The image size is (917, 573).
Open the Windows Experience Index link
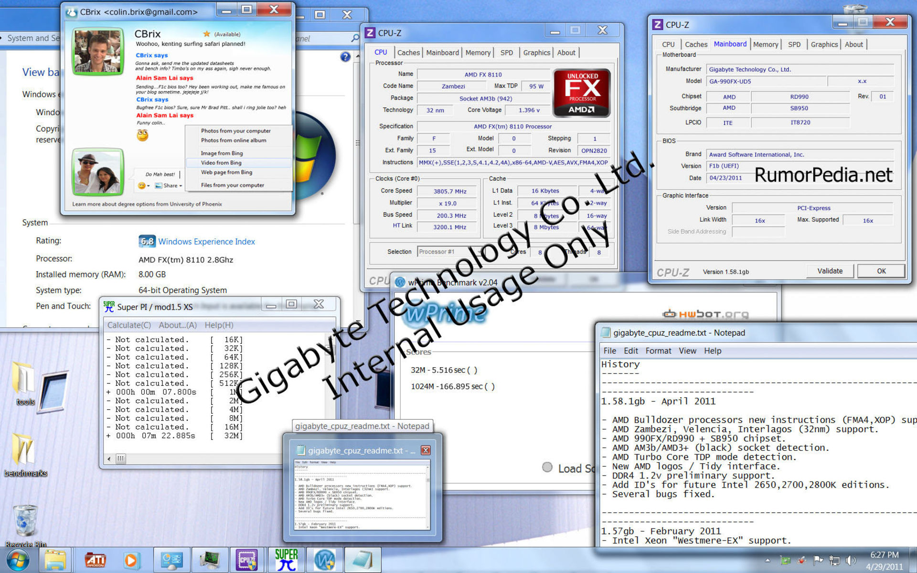click(x=207, y=242)
